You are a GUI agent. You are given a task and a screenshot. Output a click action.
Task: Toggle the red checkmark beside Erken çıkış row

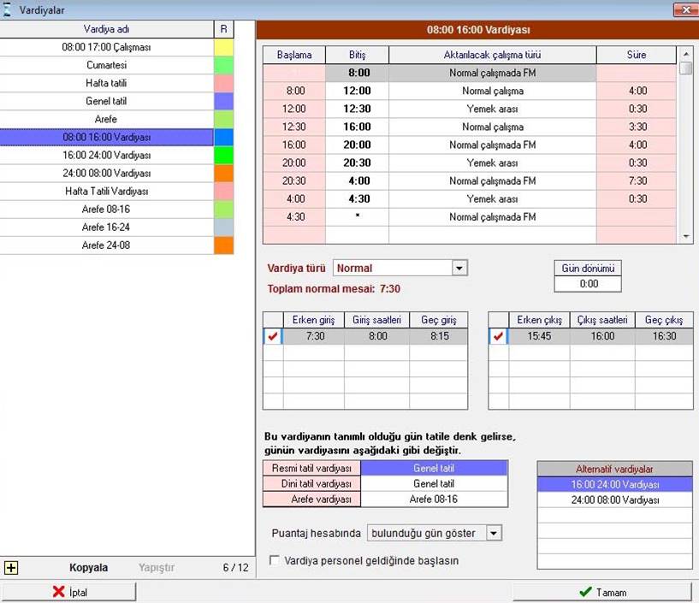pyautogui.click(x=498, y=336)
